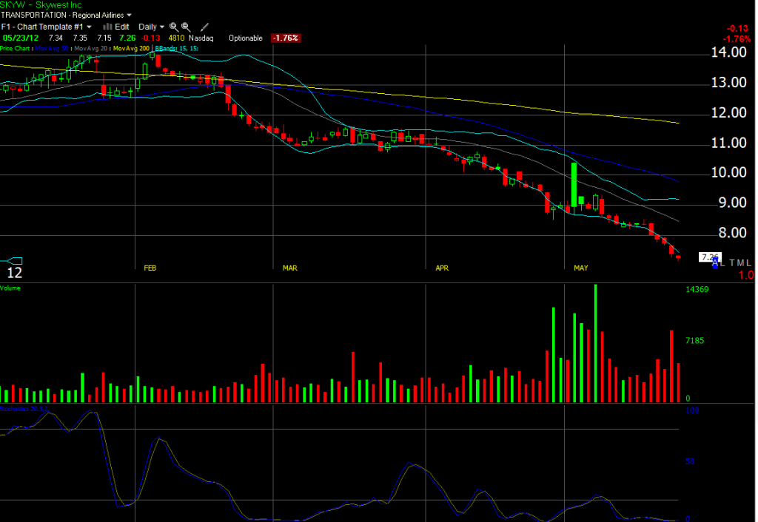Click the zoom in magnifier icon
This screenshot has height=522, width=758.
click(173, 27)
